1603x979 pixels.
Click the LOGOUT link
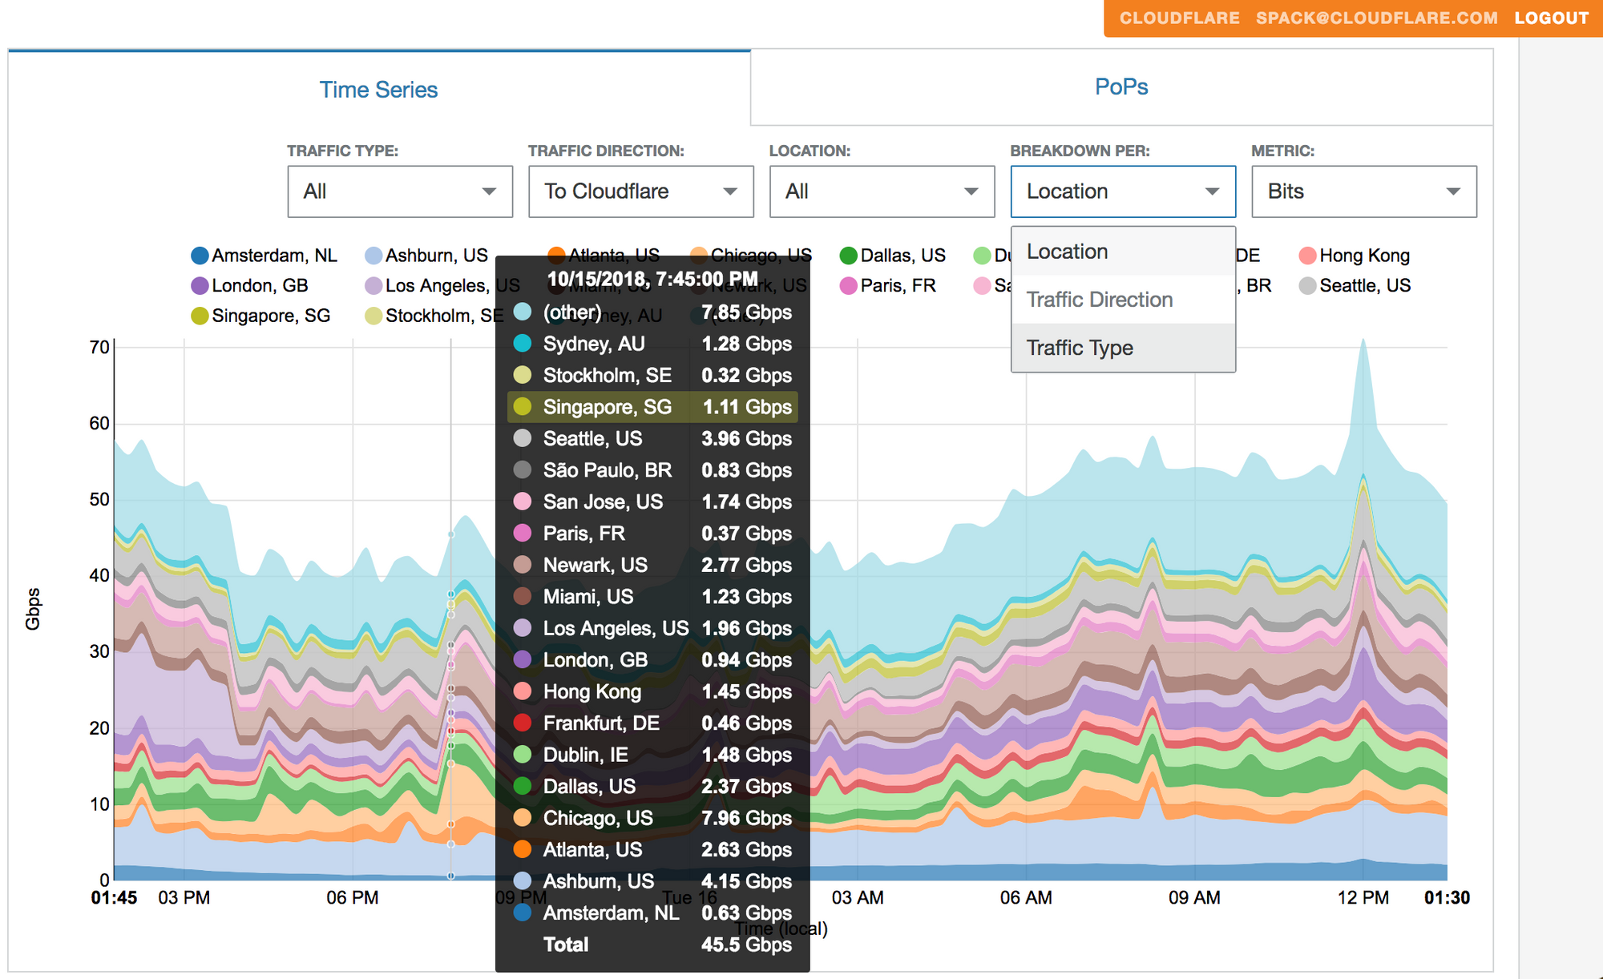[x=1551, y=18]
